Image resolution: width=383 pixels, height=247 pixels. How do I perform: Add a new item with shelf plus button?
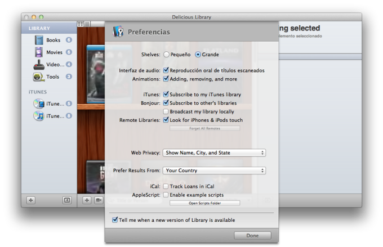pyautogui.click(x=87, y=200)
